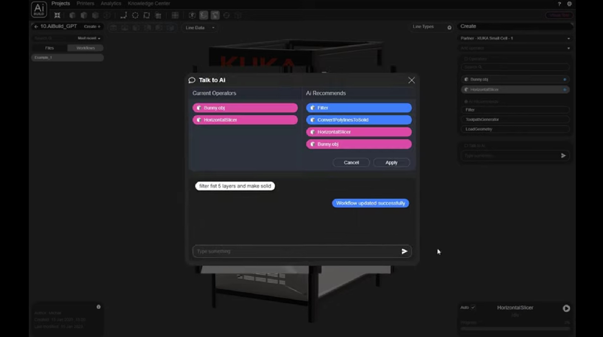Screen dimensions: 603x337
Task: Apply the AI recommended operators
Action: click(391, 163)
